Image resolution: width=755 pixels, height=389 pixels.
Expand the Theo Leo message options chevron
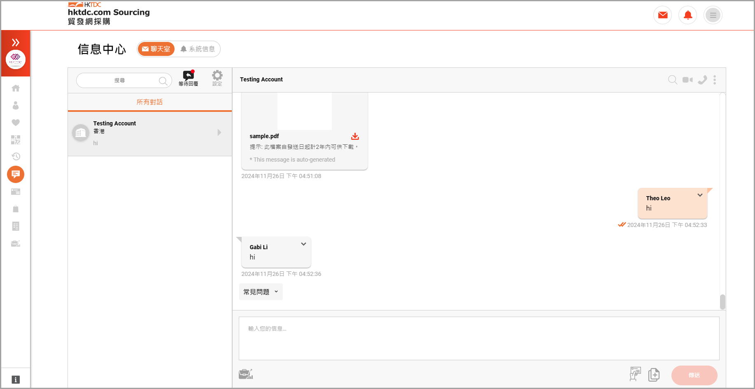tap(700, 195)
